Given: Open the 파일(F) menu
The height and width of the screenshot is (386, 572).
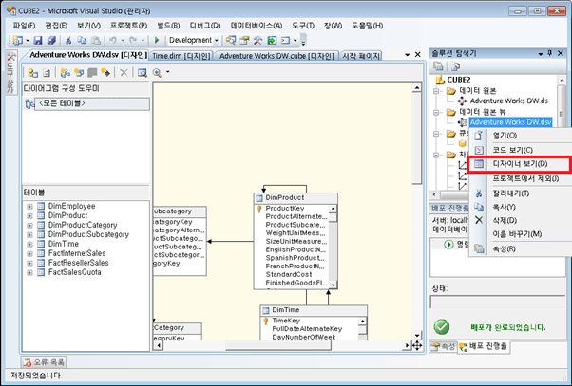Looking at the screenshot, I should tap(25, 26).
